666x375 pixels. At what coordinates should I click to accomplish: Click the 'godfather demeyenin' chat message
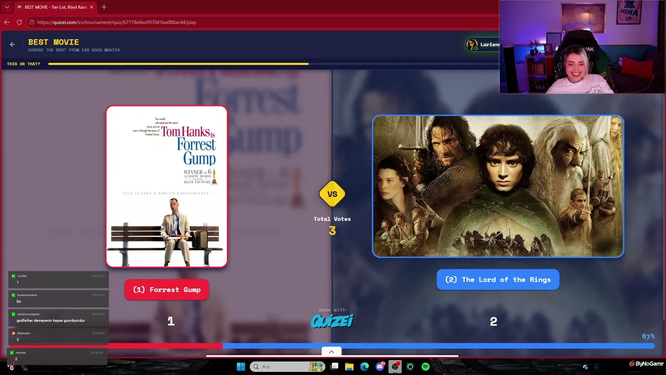point(50,321)
